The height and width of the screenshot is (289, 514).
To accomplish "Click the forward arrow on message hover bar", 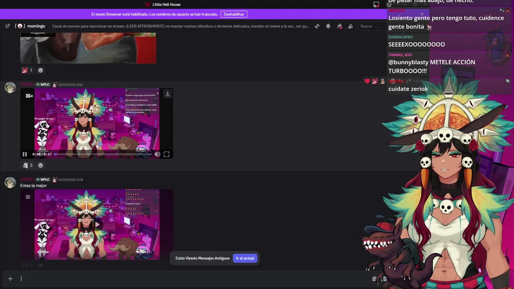I will pos(408,81).
